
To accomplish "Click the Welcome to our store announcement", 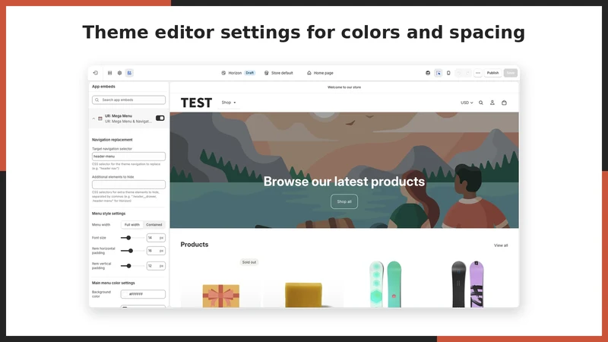I will 344,87.
